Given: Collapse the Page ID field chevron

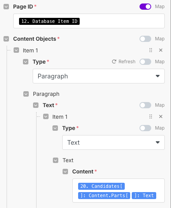Looking at the screenshot, I should pos(6,7).
